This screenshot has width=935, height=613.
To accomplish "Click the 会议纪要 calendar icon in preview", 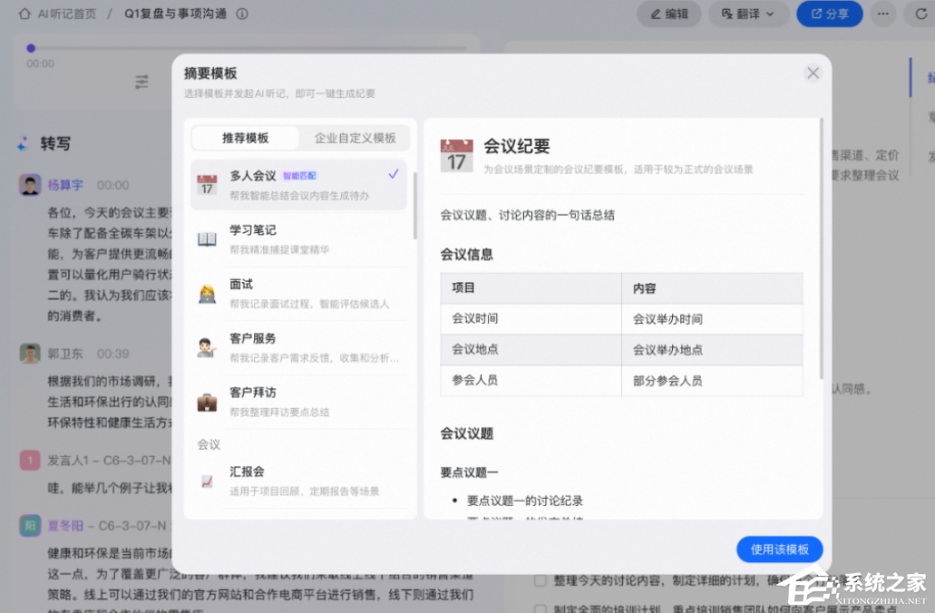I will coord(456,155).
